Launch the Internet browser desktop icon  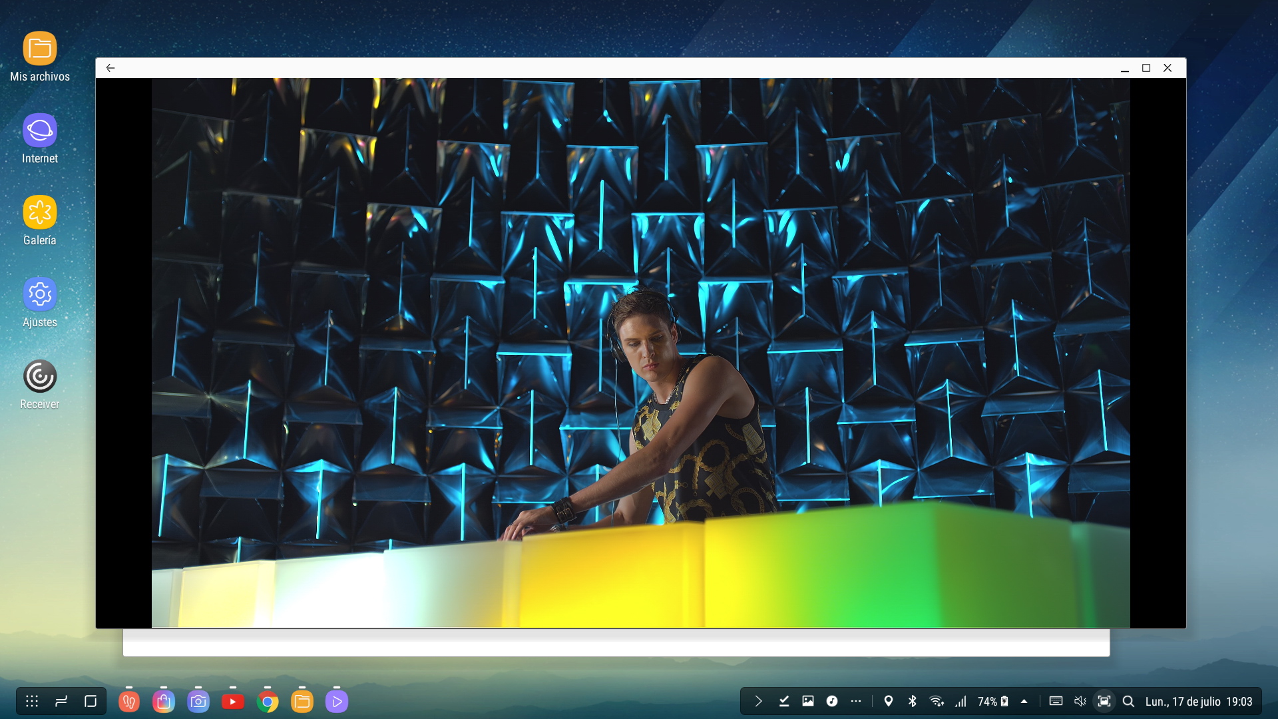tap(40, 138)
